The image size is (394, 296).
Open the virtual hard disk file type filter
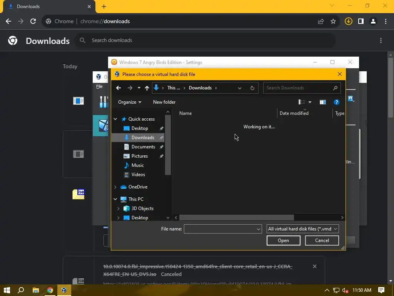tap(302, 229)
